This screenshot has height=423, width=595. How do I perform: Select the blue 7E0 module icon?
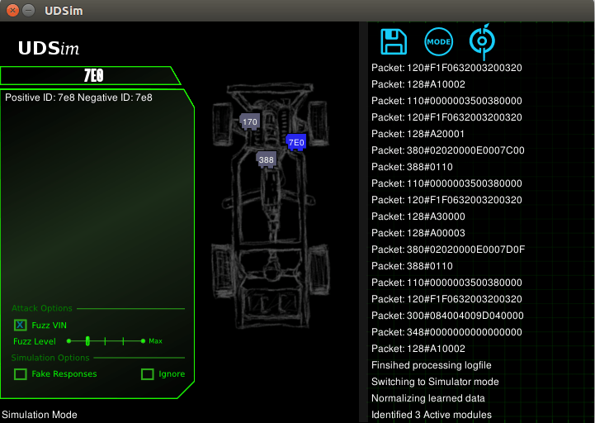296,143
